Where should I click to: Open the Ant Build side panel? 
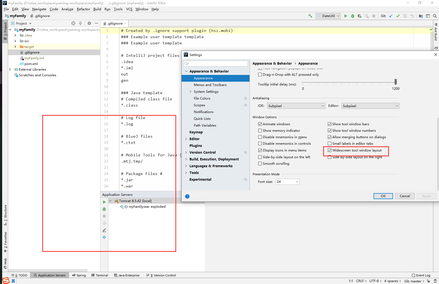[436, 32]
